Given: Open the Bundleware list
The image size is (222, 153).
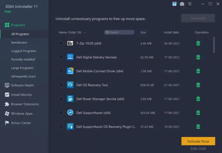Looking at the screenshot, I should pyautogui.click(x=19, y=42).
